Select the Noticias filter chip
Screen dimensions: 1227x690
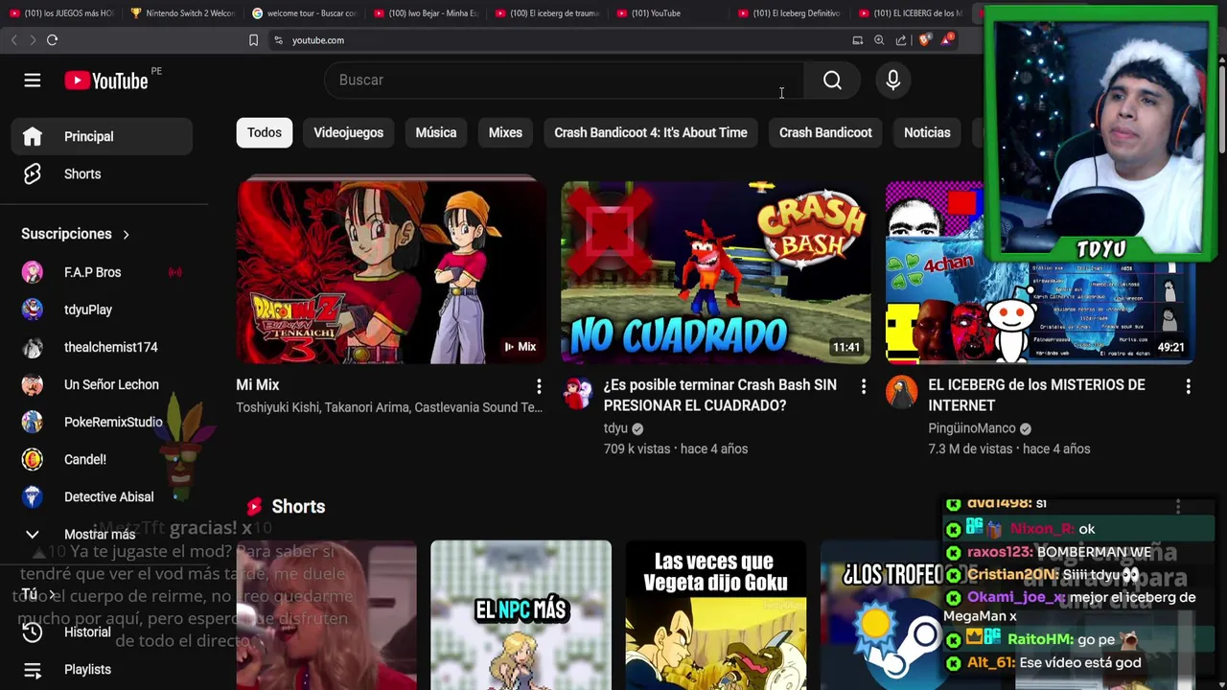[x=927, y=132]
